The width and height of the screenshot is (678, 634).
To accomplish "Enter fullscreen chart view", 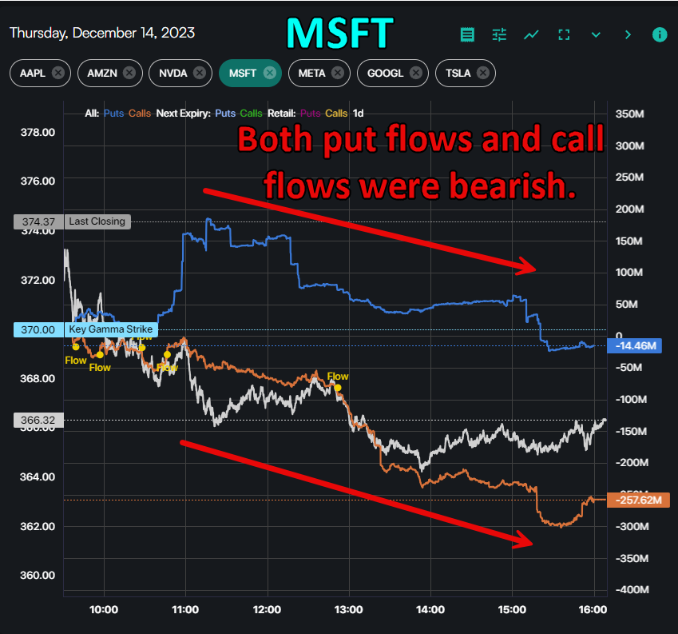I will pos(564,34).
